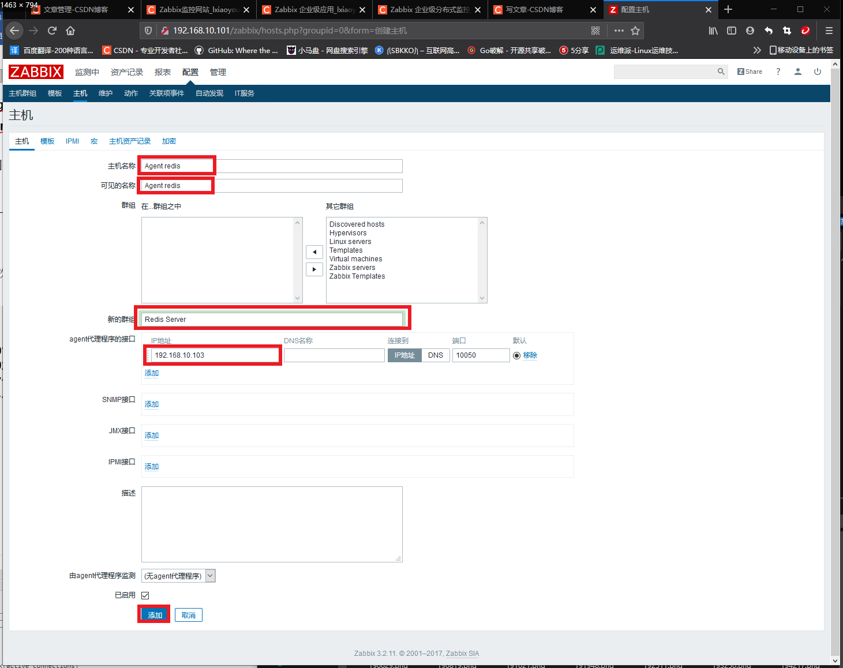Switch to the 模板 host tab
The height and width of the screenshot is (668, 843).
click(47, 141)
